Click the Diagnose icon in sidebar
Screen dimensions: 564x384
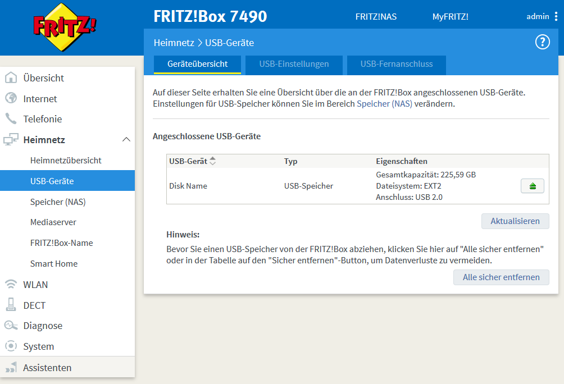[x=11, y=326]
